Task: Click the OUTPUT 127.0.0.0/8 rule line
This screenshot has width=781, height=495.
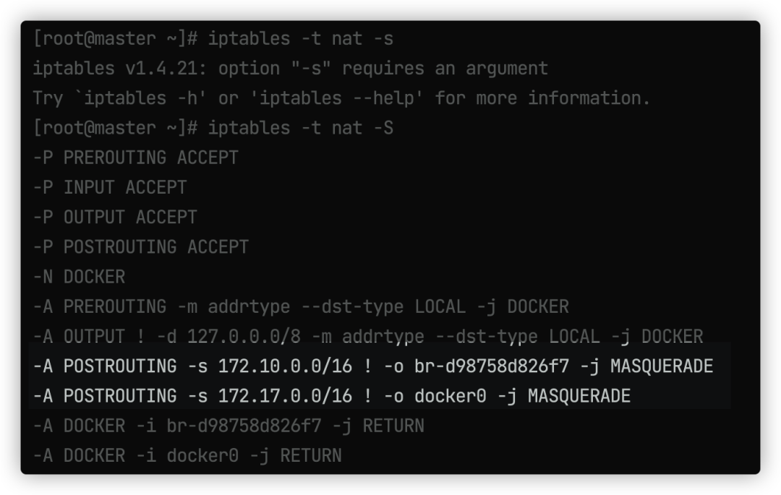Action: (x=368, y=337)
